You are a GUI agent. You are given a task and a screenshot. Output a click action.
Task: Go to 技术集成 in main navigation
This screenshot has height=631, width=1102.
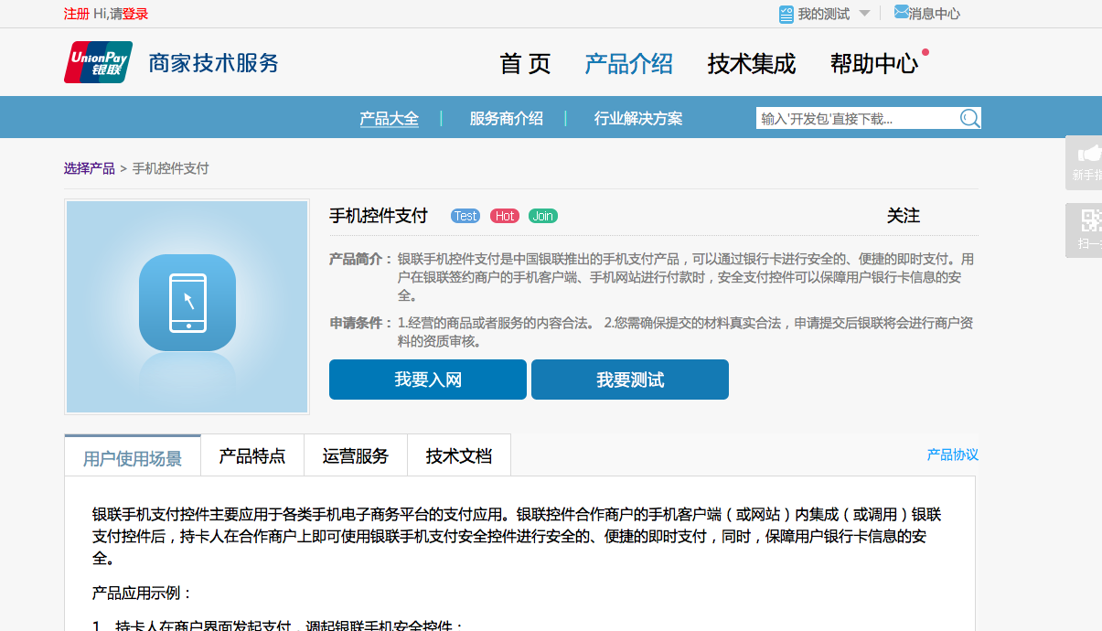pyautogui.click(x=751, y=64)
